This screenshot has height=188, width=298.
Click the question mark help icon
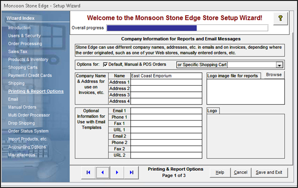[280, 18]
